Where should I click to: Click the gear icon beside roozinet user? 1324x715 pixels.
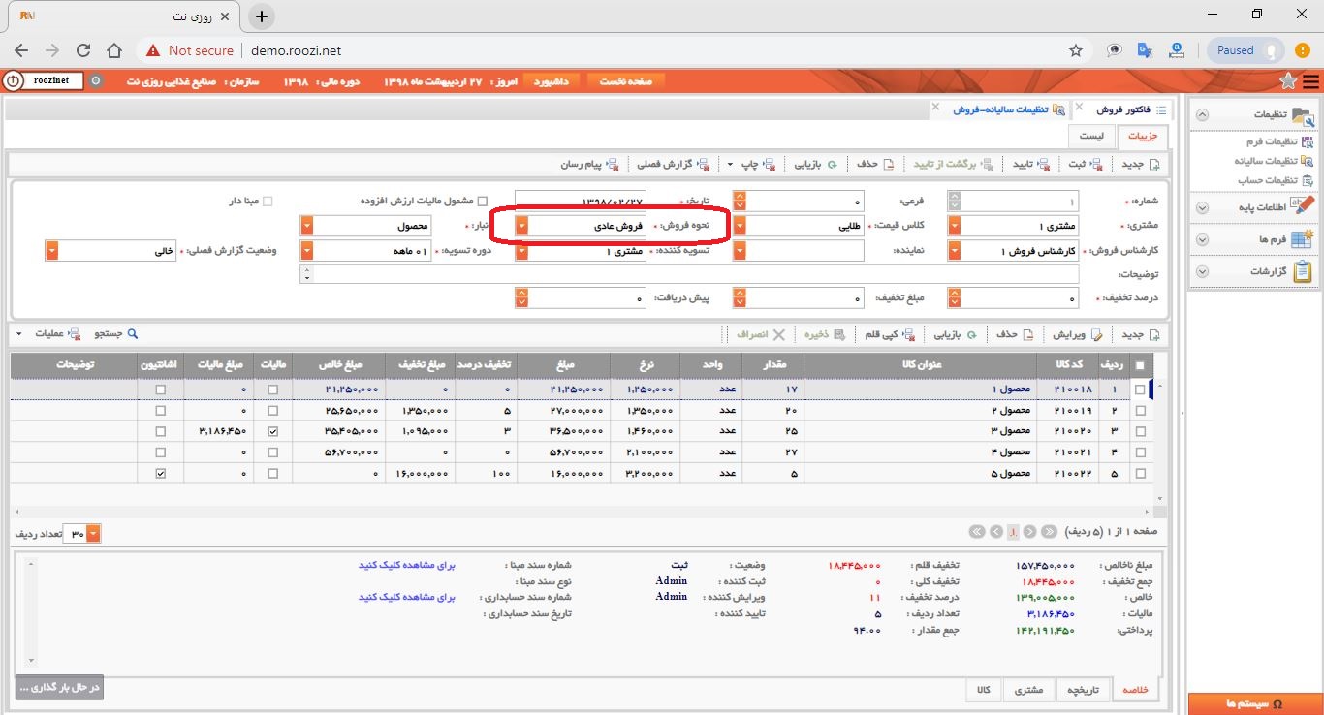(95, 81)
